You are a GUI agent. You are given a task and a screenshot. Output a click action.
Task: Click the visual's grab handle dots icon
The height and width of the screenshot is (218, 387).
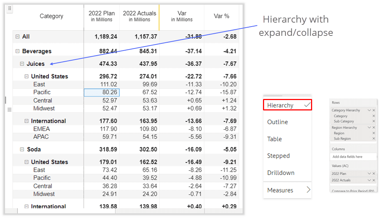click(10, 8)
